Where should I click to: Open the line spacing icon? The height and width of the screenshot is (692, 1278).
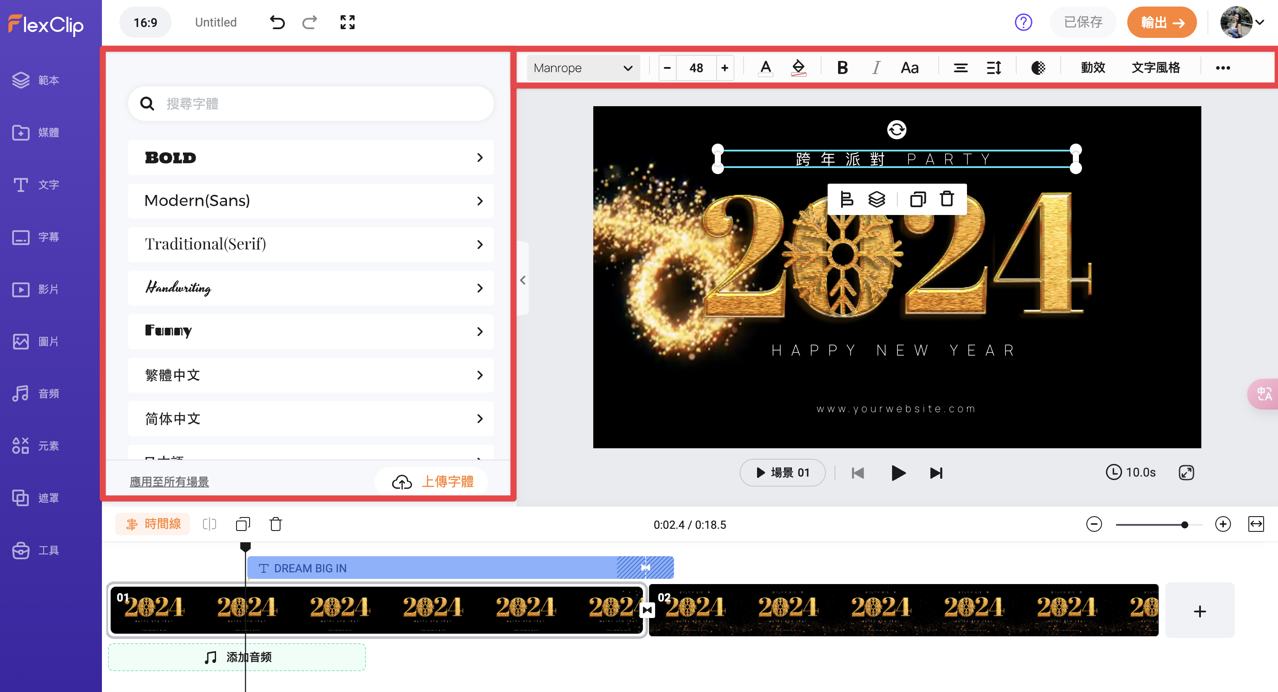point(994,67)
